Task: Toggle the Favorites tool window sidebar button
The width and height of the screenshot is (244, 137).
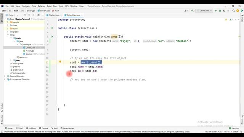Action: click(2, 120)
